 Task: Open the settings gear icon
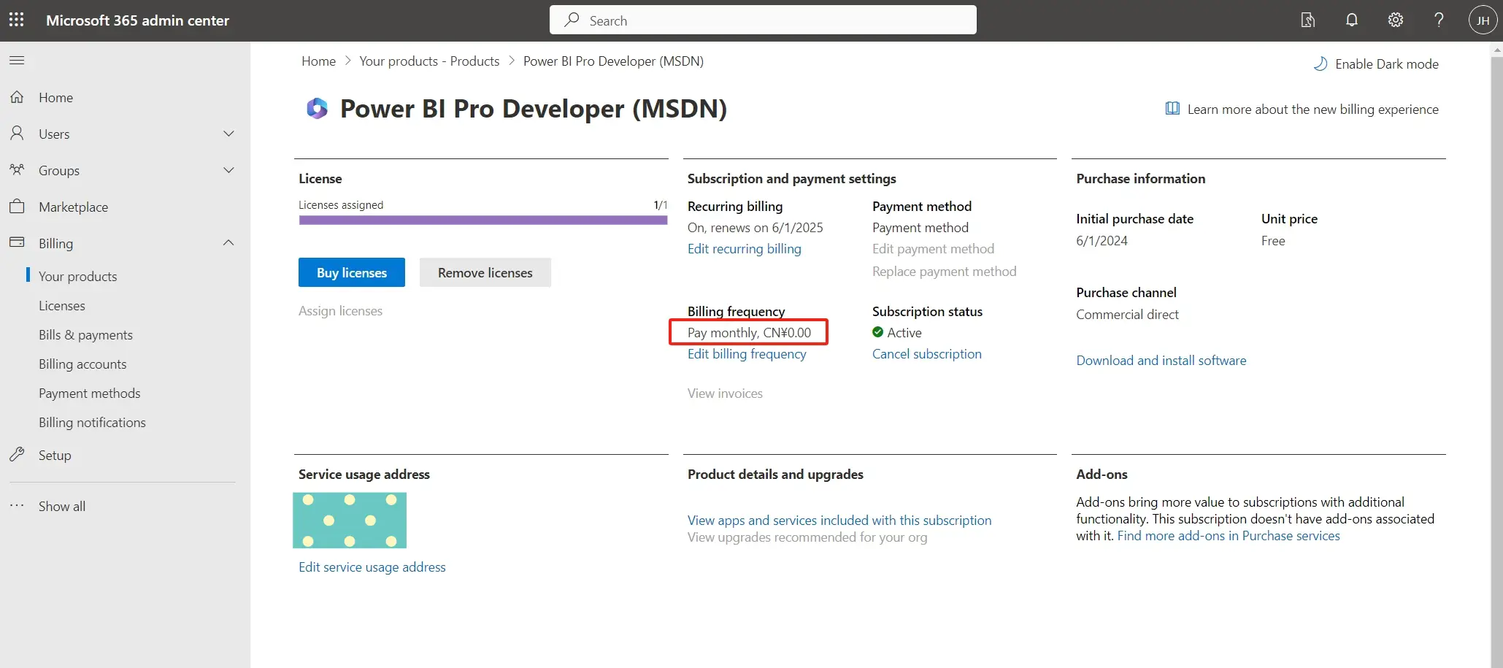click(x=1395, y=20)
